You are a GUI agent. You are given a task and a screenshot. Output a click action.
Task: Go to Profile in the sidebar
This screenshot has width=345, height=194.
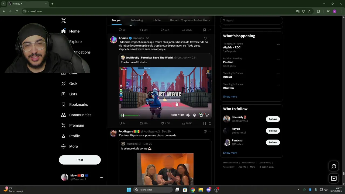(x=71, y=136)
